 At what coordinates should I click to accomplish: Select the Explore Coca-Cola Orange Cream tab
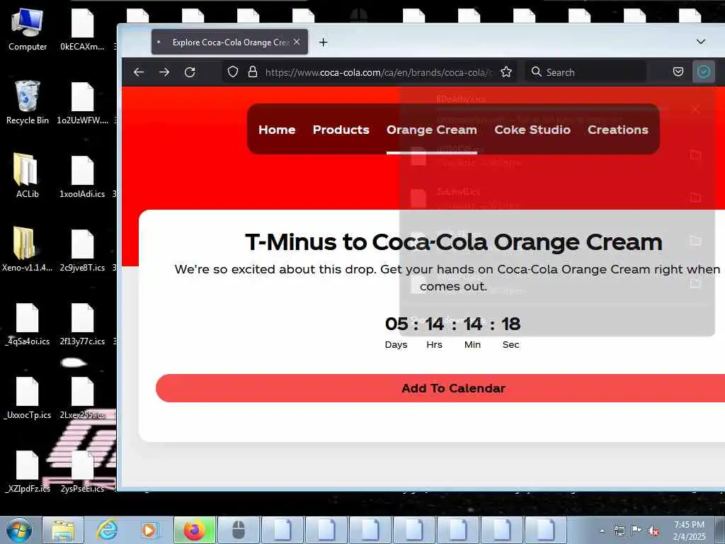tap(229, 42)
